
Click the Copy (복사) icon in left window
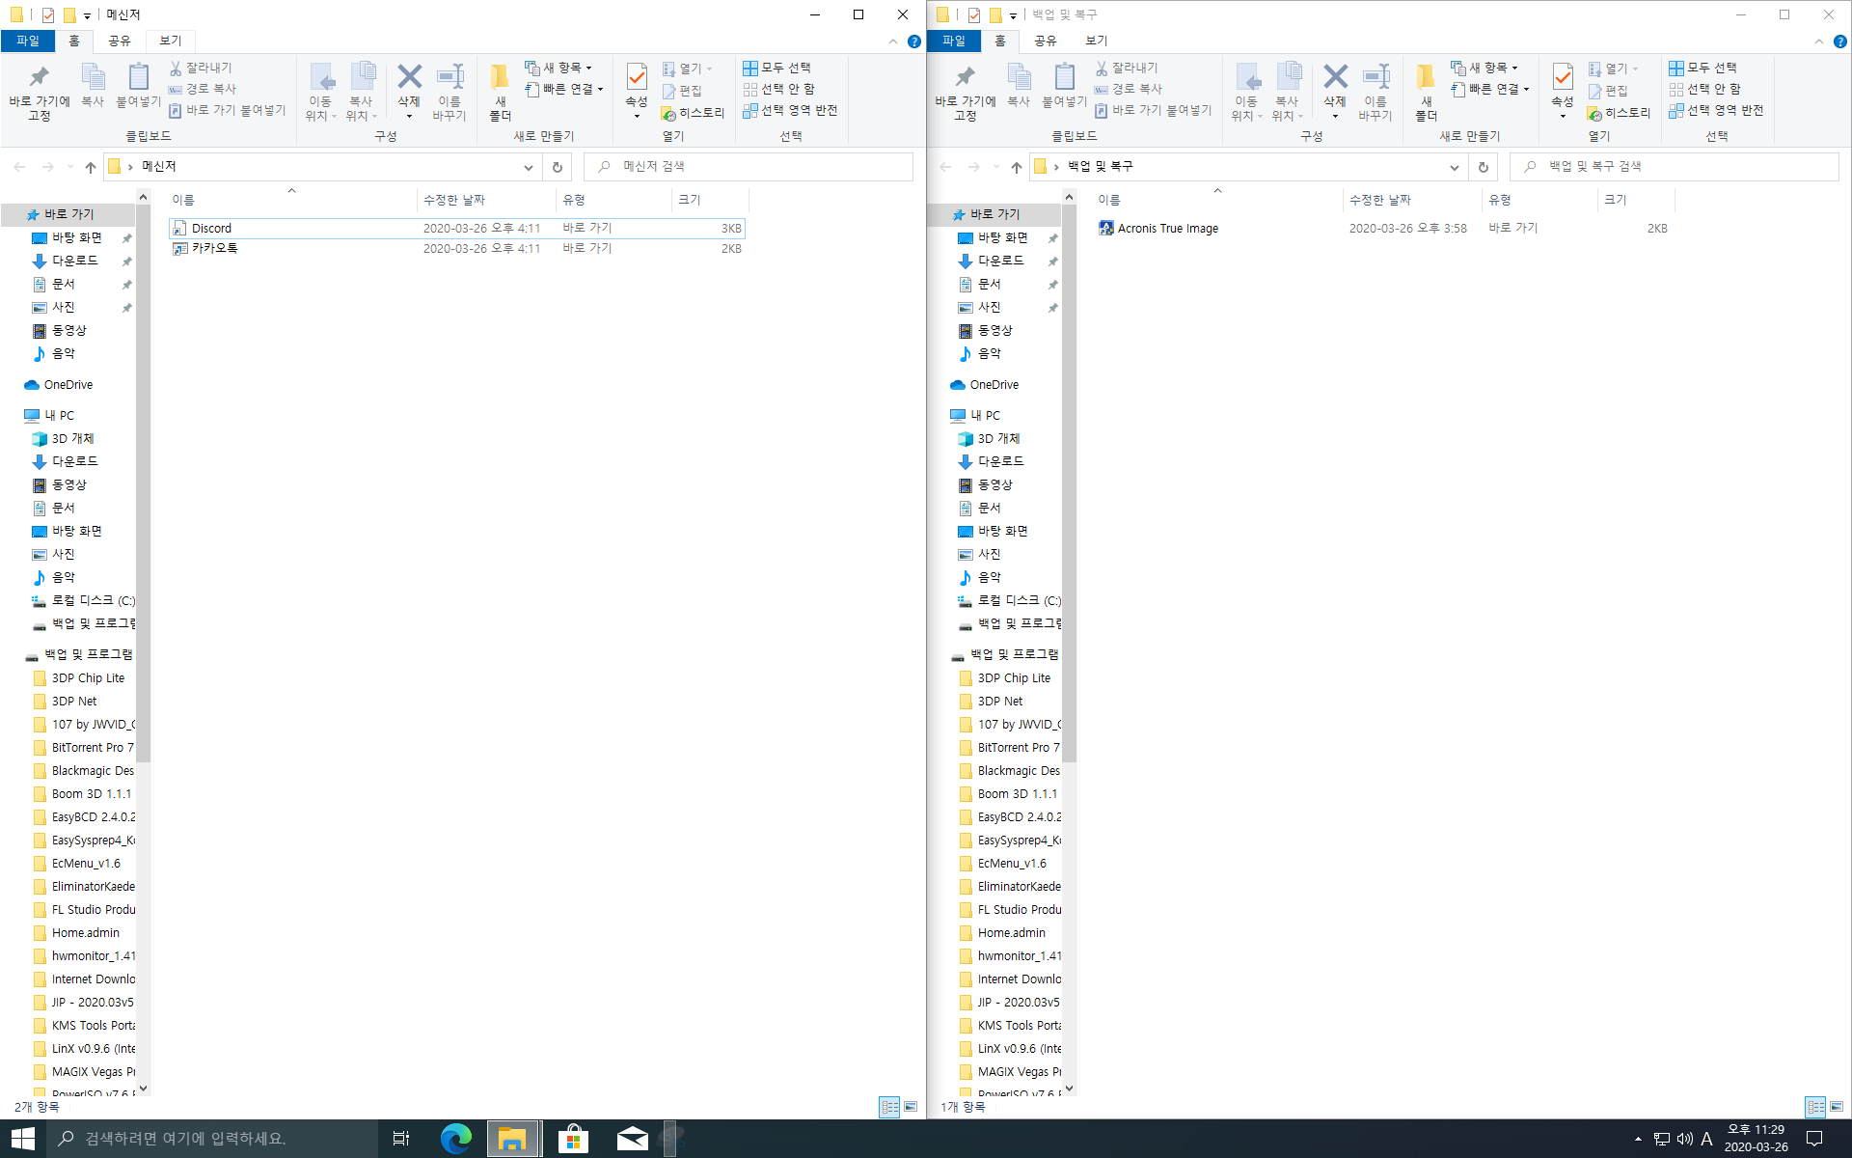click(x=93, y=85)
